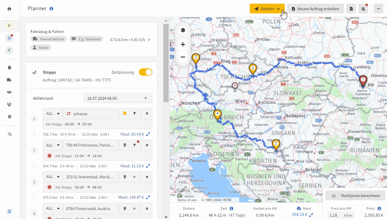Screen dimensions: 387x219
Task: Open the F sidebar item
Action: (x=9, y=50)
